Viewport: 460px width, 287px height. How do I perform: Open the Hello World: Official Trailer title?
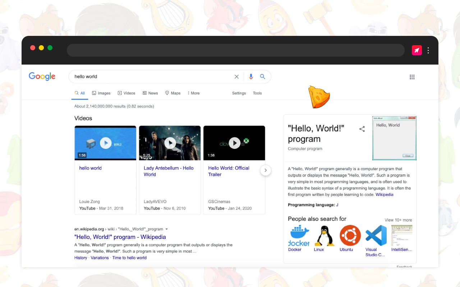(x=229, y=171)
